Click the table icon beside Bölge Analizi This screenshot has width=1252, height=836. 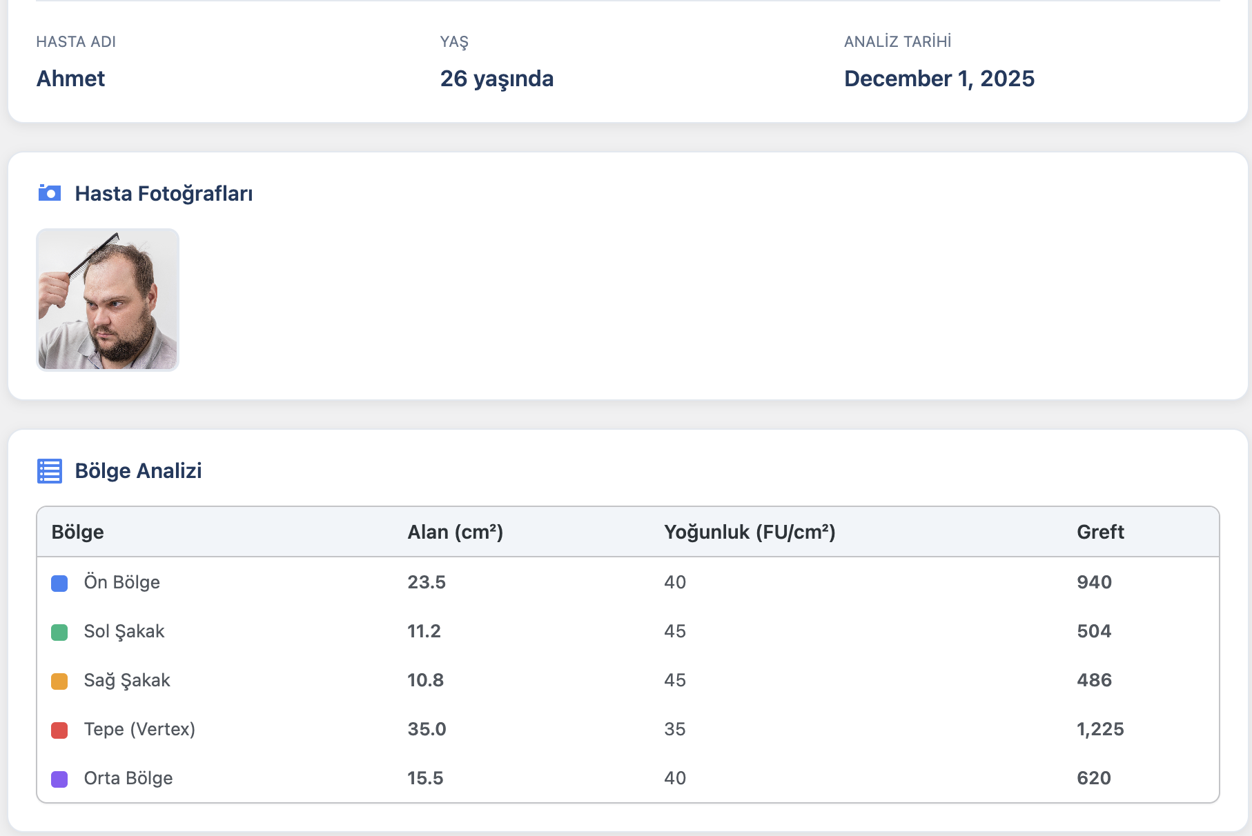[x=49, y=471]
